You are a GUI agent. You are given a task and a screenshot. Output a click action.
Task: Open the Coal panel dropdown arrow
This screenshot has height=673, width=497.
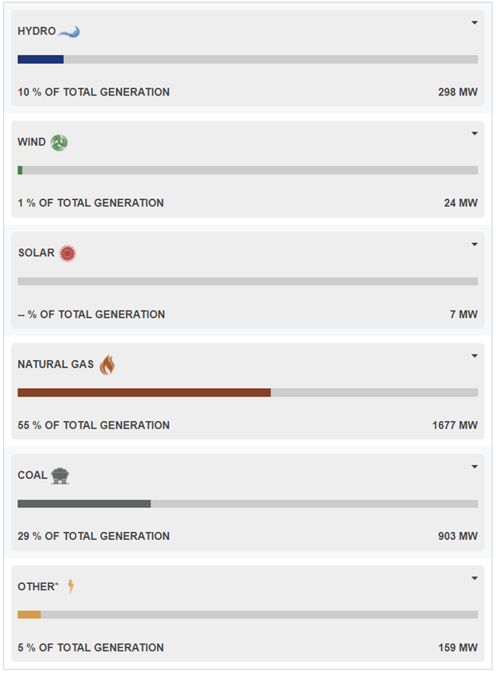pyautogui.click(x=475, y=467)
